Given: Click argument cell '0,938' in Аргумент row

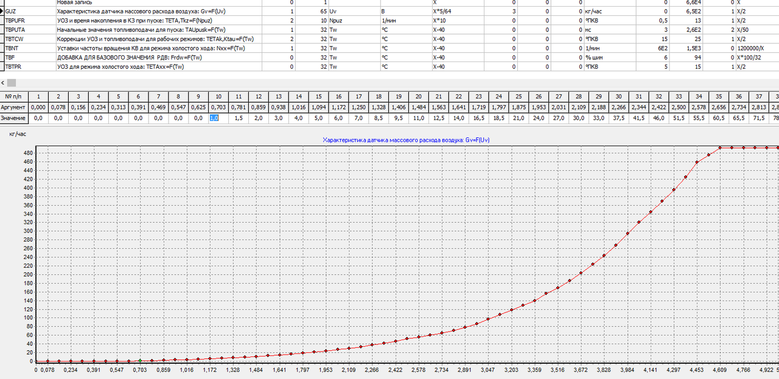Looking at the screenshot, I should 279,107.
